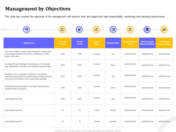Select the 80% target level value
Screen dimensions: 176x132
pyautogui.click(x=80, y=65)
